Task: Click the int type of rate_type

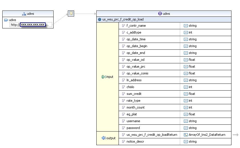Action: coord(190,101)
